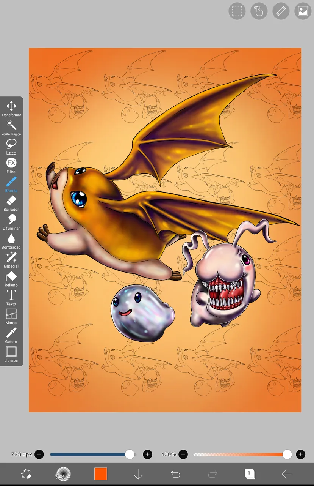The width and height of the screenshot is (314, 486).
Task: Select the Gotero eyedropper tool
Action: tap(11, 336)
